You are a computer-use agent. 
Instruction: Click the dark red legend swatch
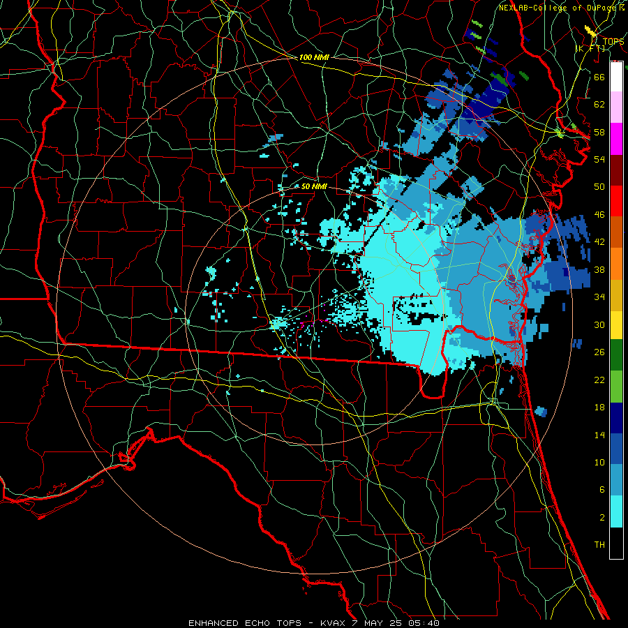point(616,170)
